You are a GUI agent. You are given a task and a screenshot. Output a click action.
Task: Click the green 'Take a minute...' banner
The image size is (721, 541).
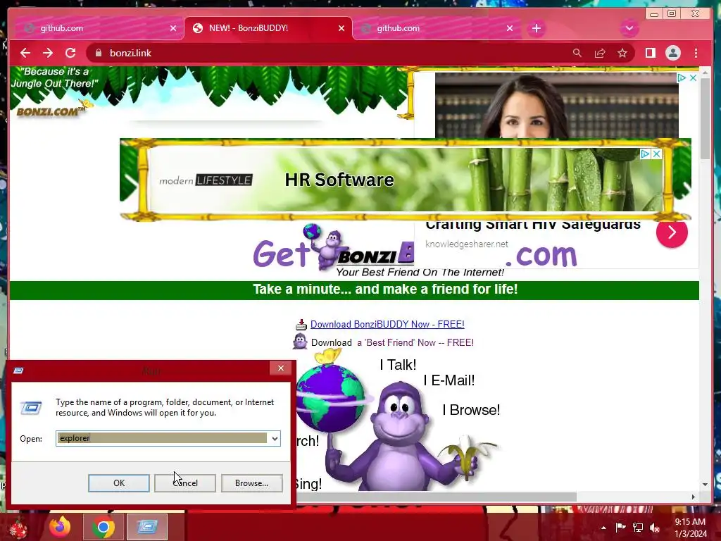pos(354,290)
